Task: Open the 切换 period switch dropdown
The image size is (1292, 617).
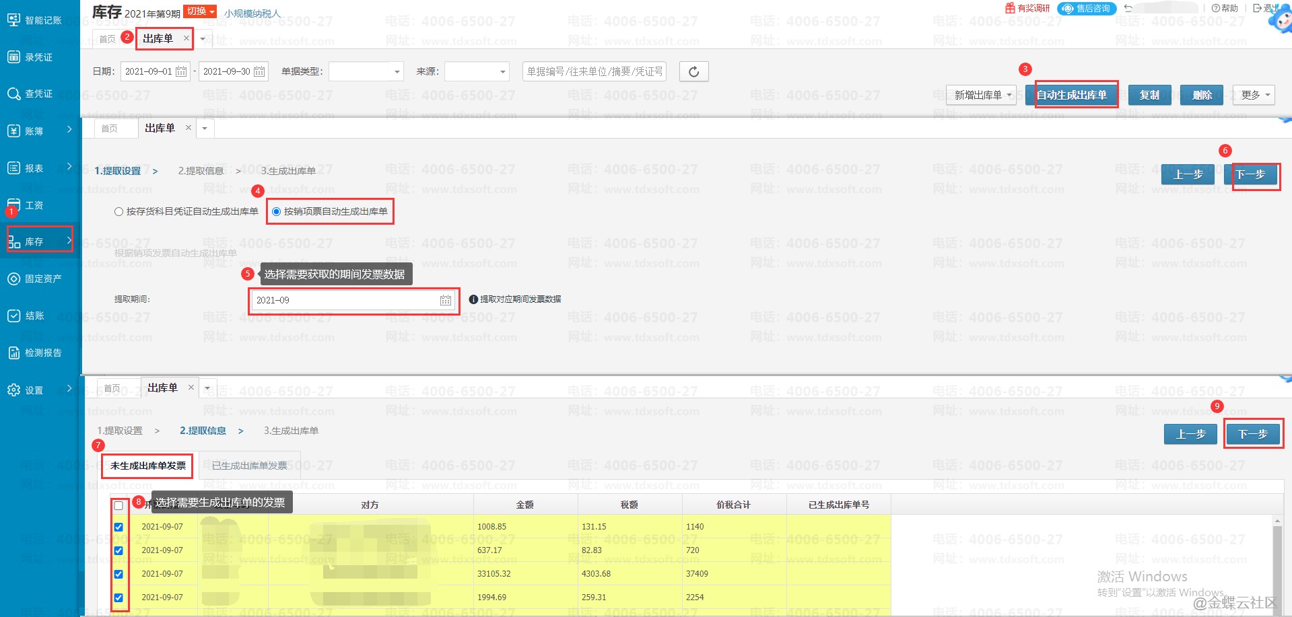Action: pos(201,11)
